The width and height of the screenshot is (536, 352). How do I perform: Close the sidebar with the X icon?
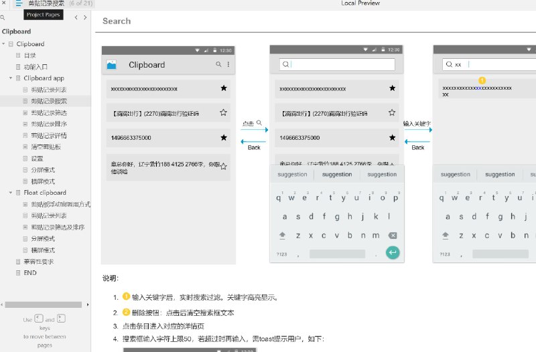pyautogui.click(x=4, y=3)
